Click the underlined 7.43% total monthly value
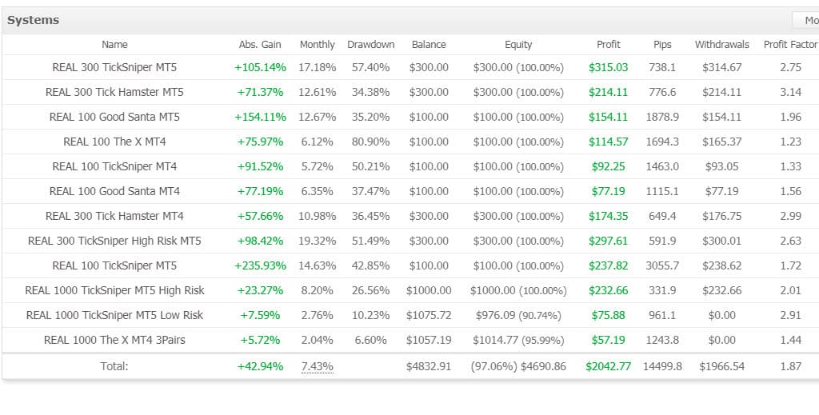This screenshot has height=415, width=819. click(317, 366)
